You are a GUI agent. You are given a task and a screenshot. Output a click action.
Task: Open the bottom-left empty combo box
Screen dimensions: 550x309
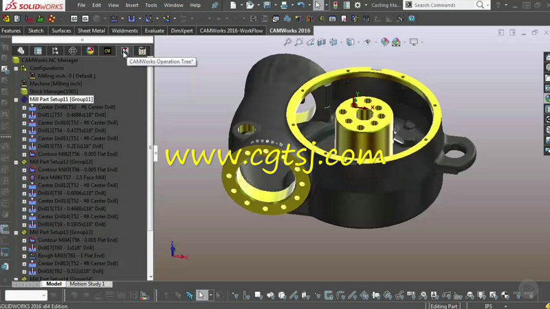26,295
